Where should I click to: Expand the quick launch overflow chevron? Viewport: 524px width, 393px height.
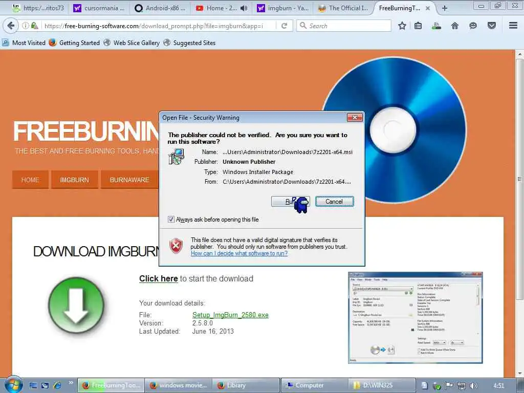(x=71, y=382)
